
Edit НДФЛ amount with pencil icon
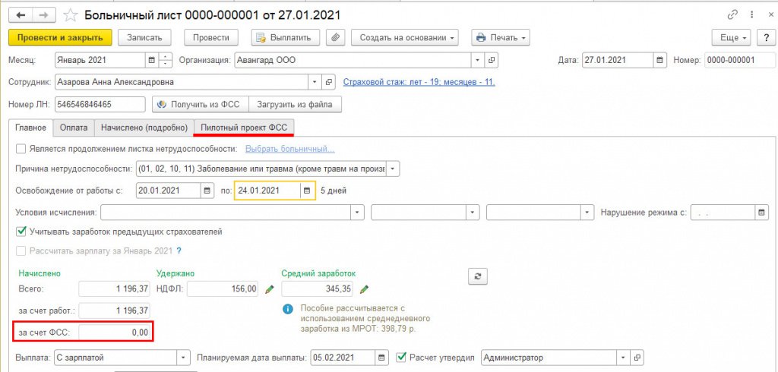269,288
